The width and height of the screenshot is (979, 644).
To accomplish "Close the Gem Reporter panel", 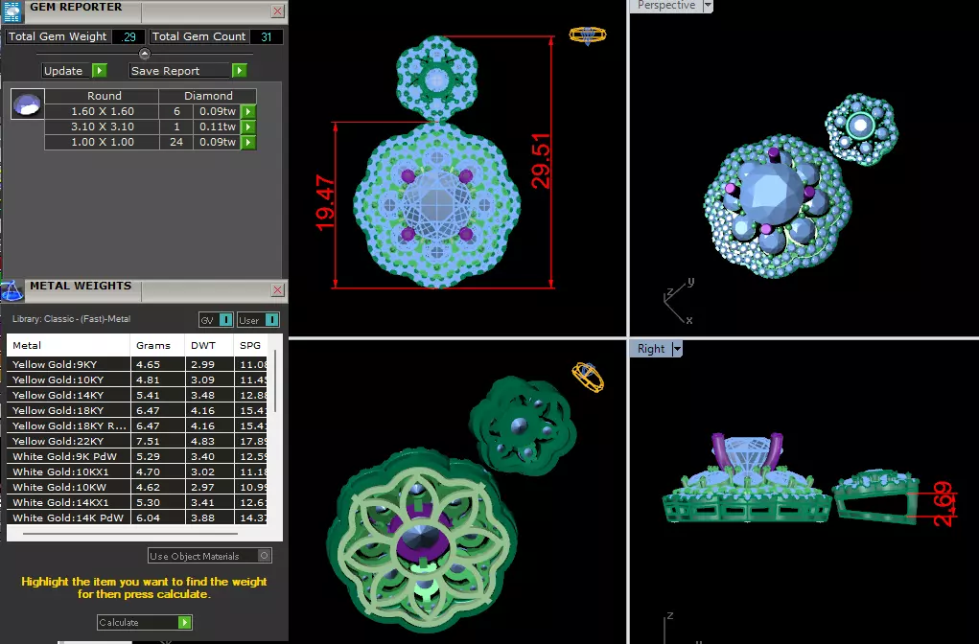I will click(x=278, y=11).
